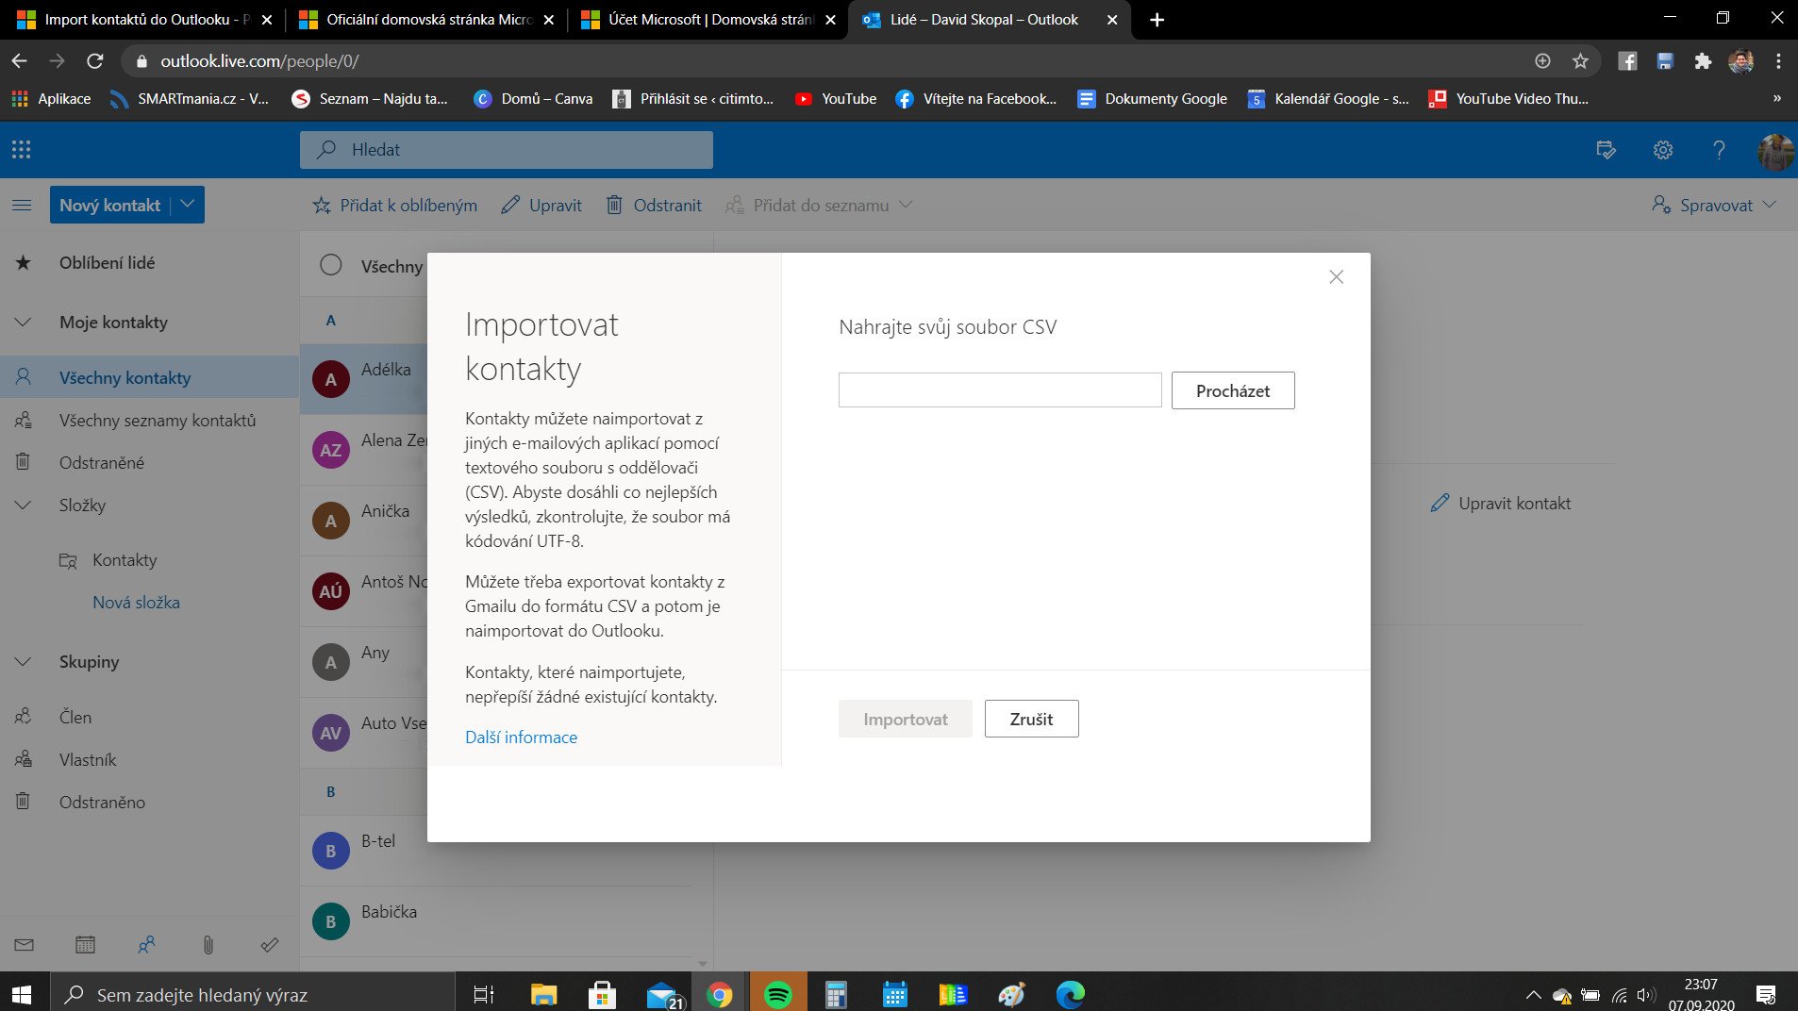Click the CSV file path input field
Screen dimensions: 1798x1011
tap(1000, 389)
